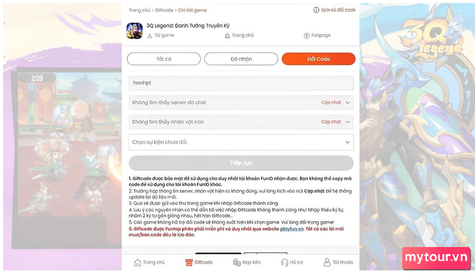Go to Trang chủ in bottom navigation
This screenshot has height=275, width=475.
(x=149, y=262)
